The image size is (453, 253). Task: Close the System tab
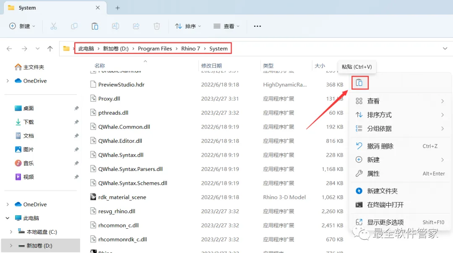[x=98, y=8]
